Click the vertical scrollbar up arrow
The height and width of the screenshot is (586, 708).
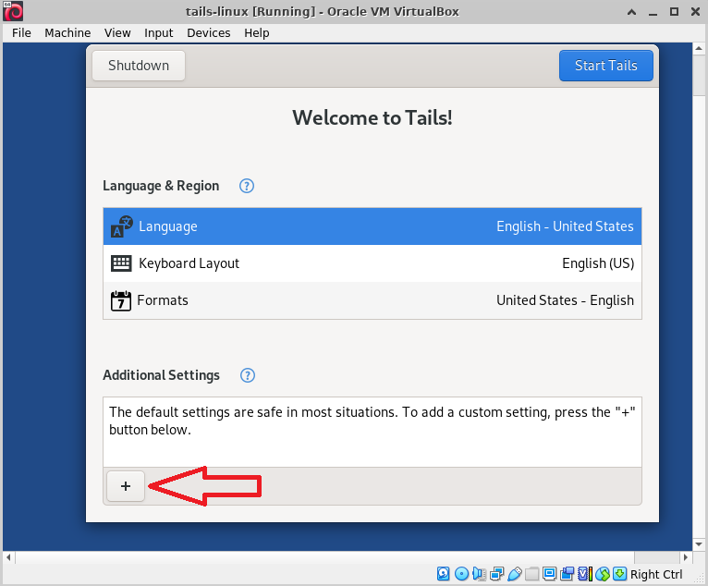699,48
